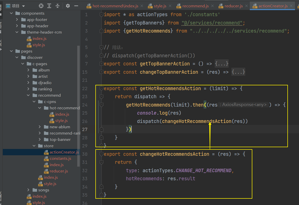The image size is (299, 205).
Task: Click the store folder icon
Action: pos(40,146)
